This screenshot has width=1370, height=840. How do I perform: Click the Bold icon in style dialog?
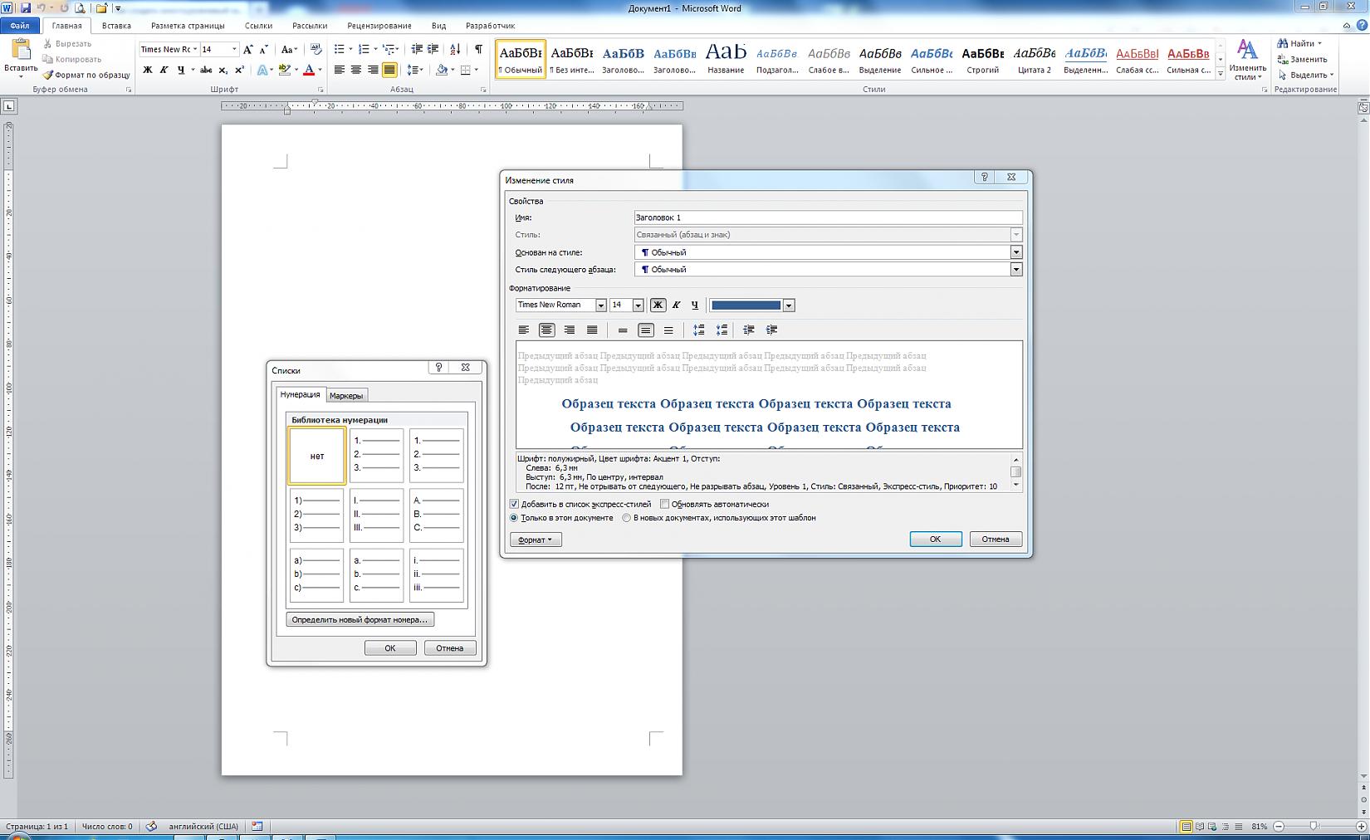pos(658,305)
